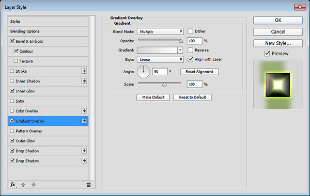Open the Inner Glow settings row

48,91
